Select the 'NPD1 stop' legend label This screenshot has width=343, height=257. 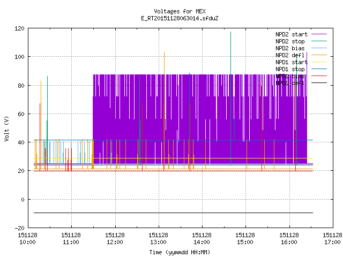click(x=290, y=69)
